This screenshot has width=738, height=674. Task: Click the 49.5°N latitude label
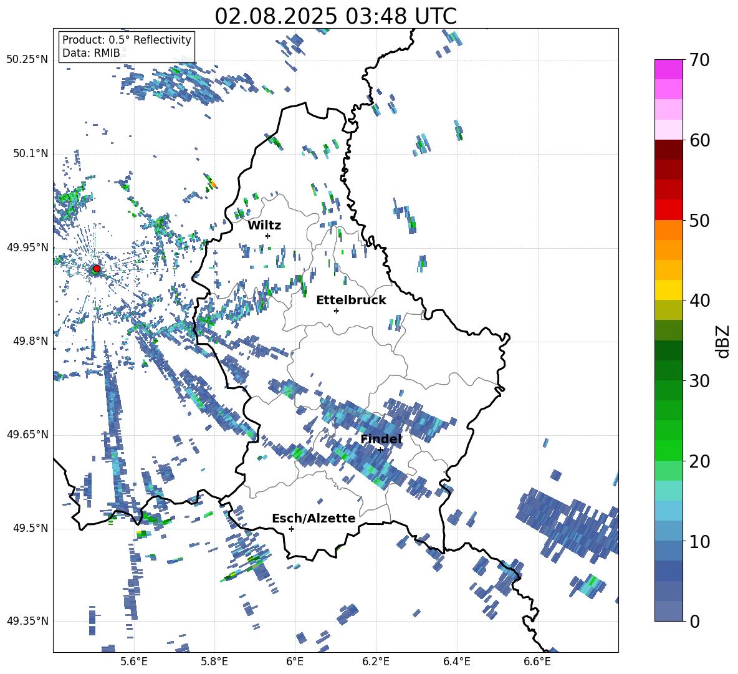click(31, 529)
